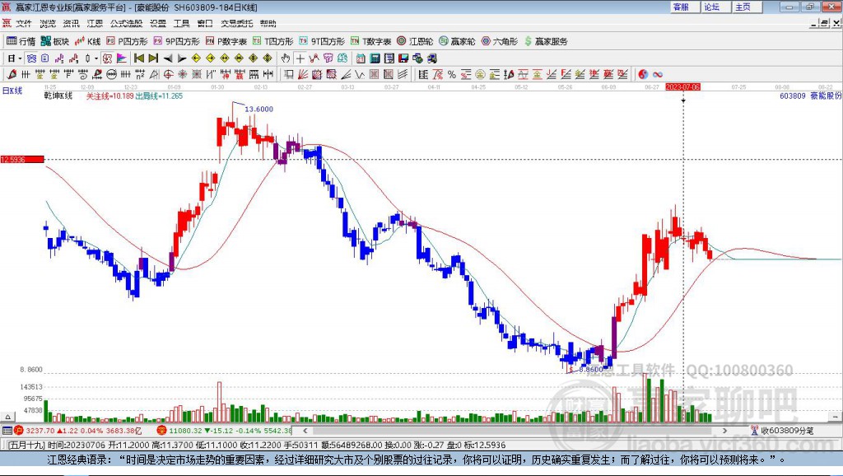This screenshot has height=476, width=843.
Task: Open the 设置 menu
Action: click(157, 23)
